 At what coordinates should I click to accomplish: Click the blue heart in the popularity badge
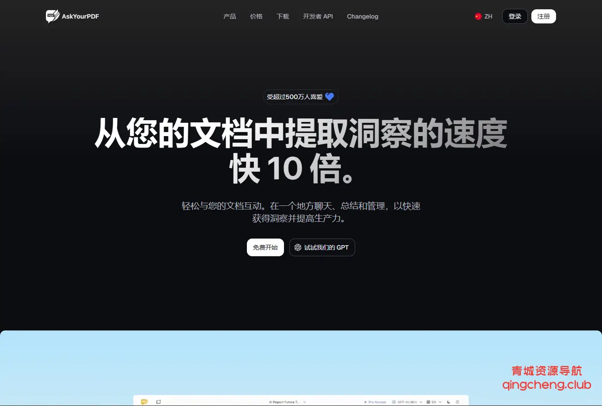[x=329, y=96]
